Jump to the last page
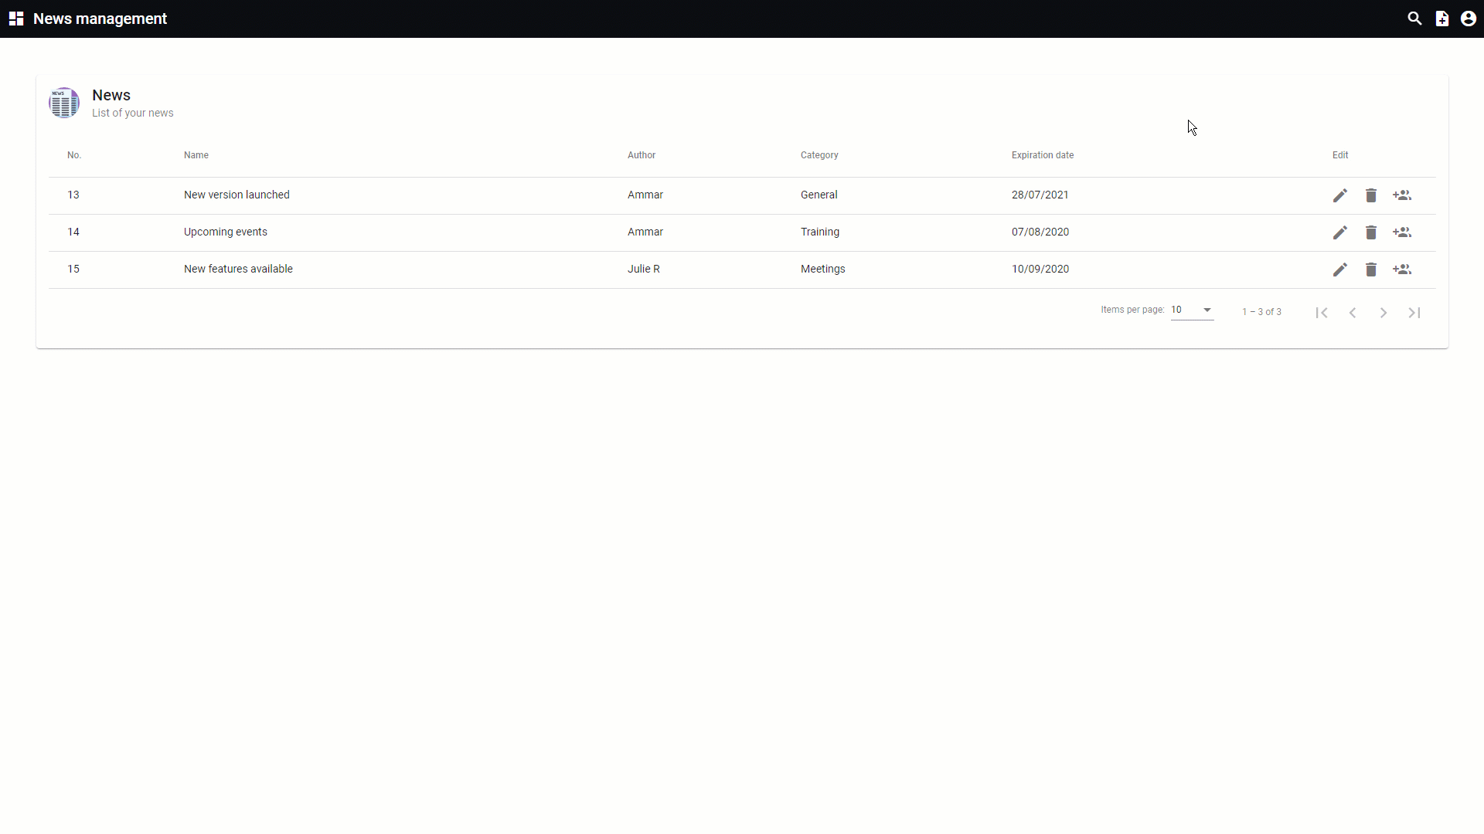 point(1414,313)
